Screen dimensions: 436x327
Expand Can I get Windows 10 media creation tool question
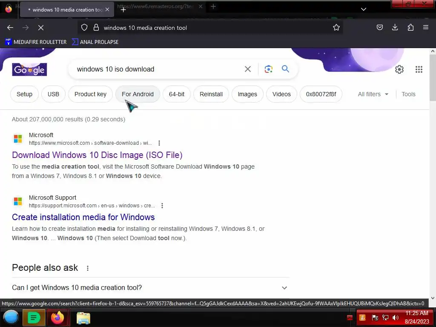click(149, 287)
